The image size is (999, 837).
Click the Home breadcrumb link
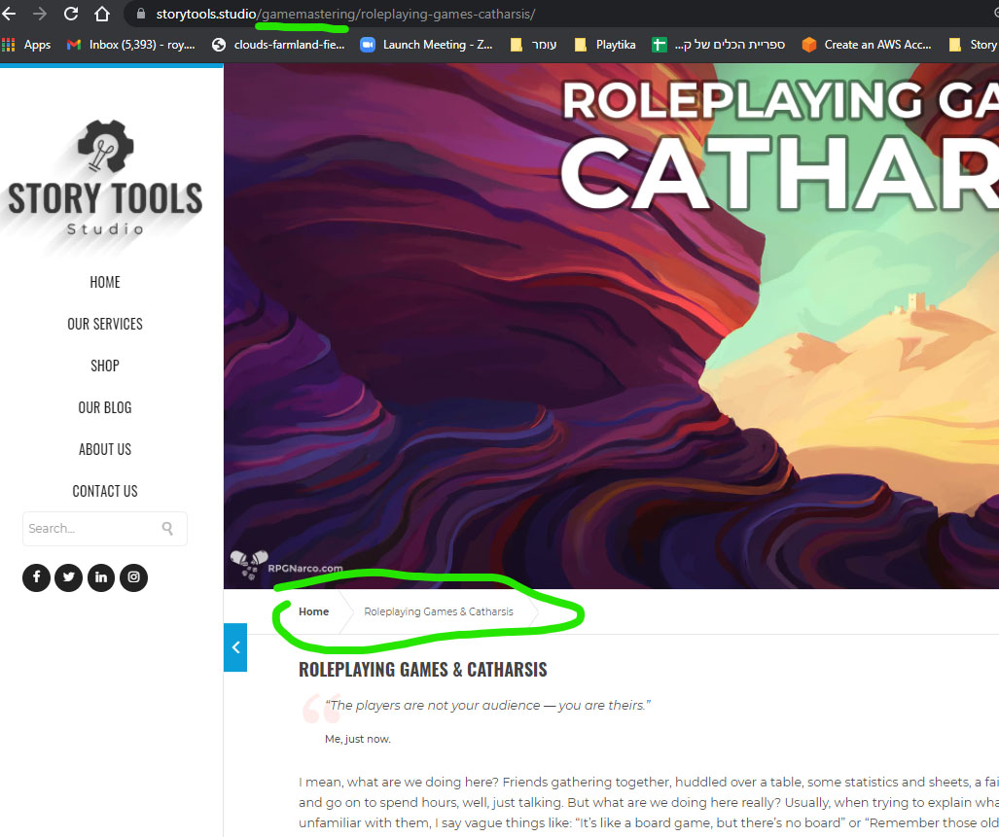[x=314, y=611]
